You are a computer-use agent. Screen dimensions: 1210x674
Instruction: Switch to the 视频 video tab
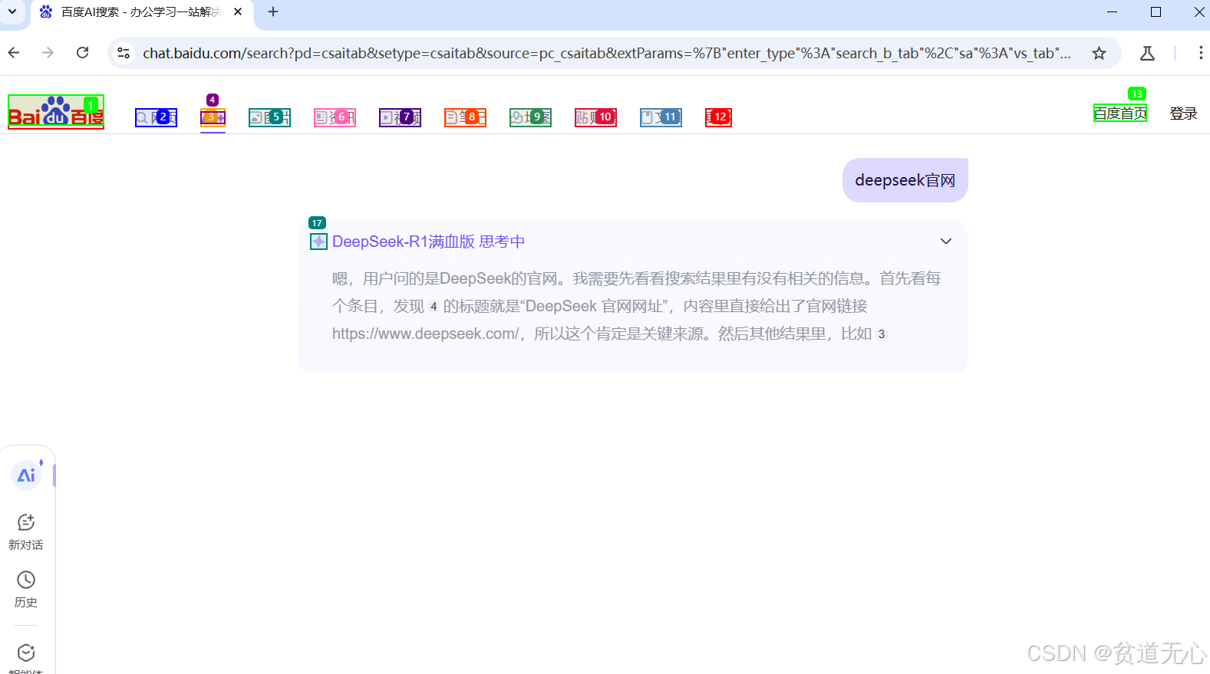coord(400,117)
